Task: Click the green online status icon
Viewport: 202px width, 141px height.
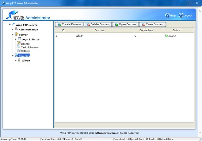Action: pos(166,36)
